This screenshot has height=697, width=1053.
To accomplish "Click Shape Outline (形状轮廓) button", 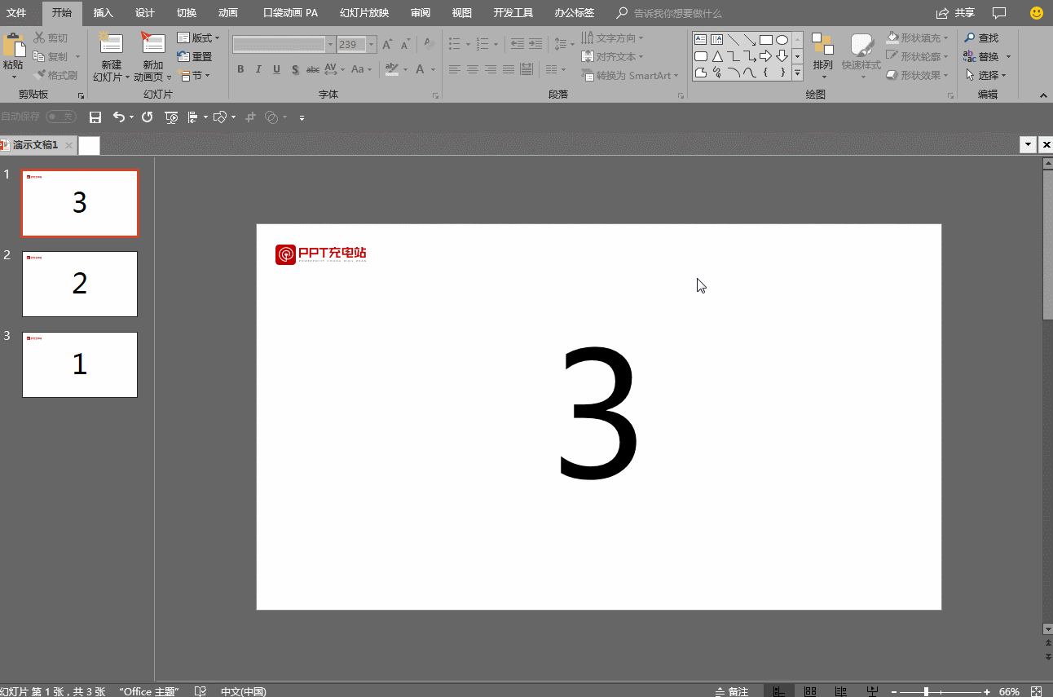I will coord(918,57).
